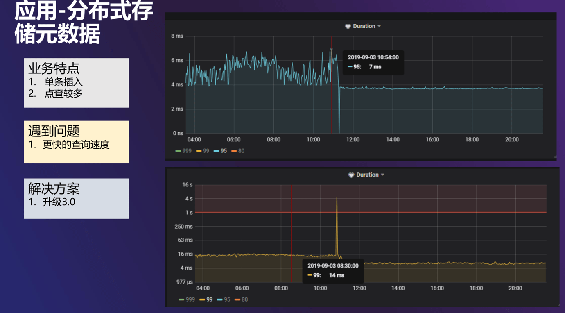Image resolution: width=565 pixels, height=313 pixels.
Task: Click the bottom chart tooltip reading 2019-09-03 08:30:00
Action: coord(333,270)
